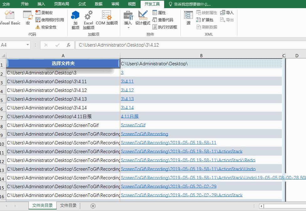Open Excel 加载项 gear icon
This screenshot has height=211, width=306.
[88, 19]
